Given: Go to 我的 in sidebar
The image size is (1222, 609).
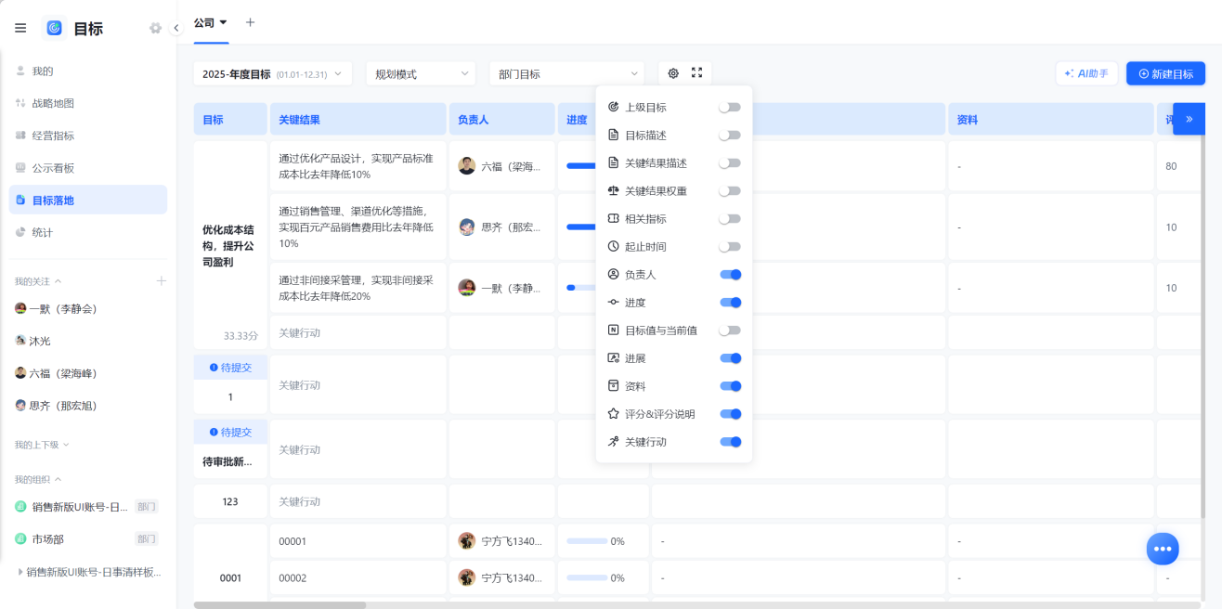Looking at the screenshot, I should coord(88,71).
